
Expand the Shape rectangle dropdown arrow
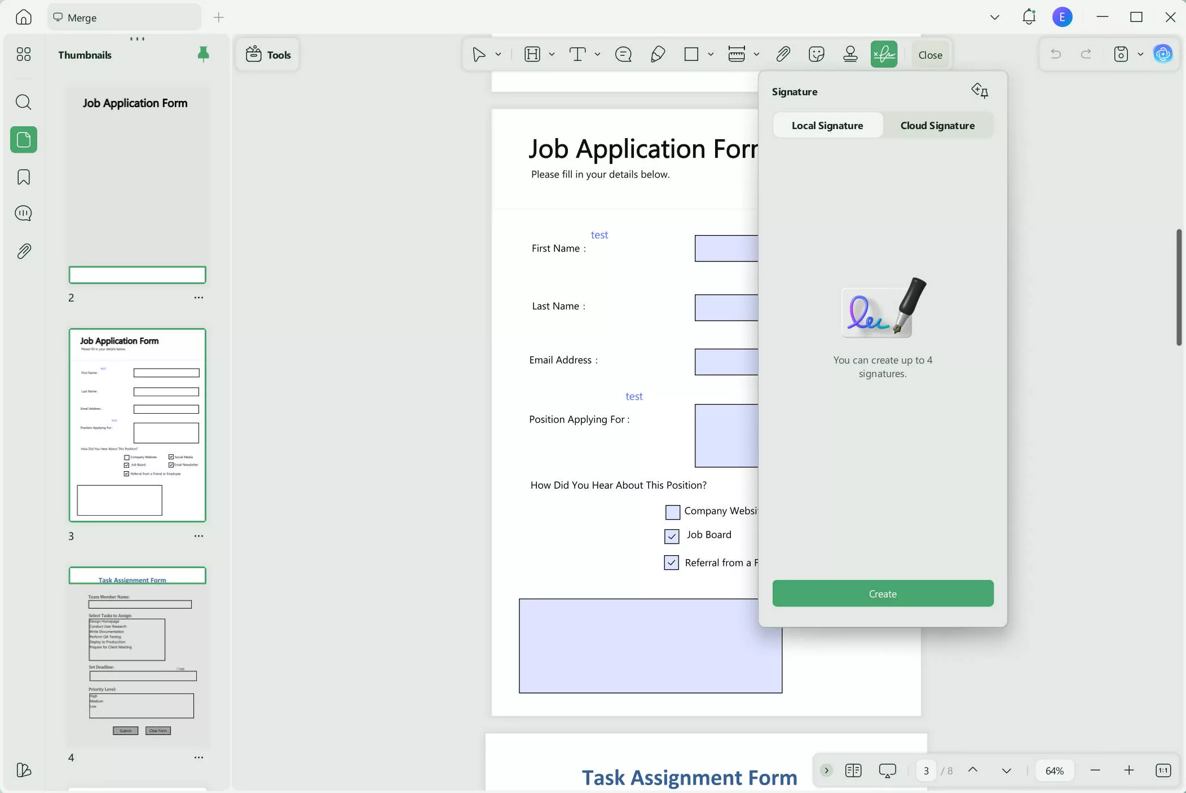[711, 55]
